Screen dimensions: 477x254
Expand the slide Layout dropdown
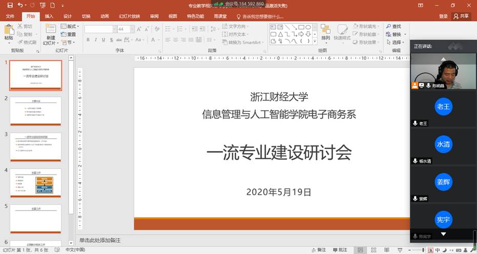[70, 27]
